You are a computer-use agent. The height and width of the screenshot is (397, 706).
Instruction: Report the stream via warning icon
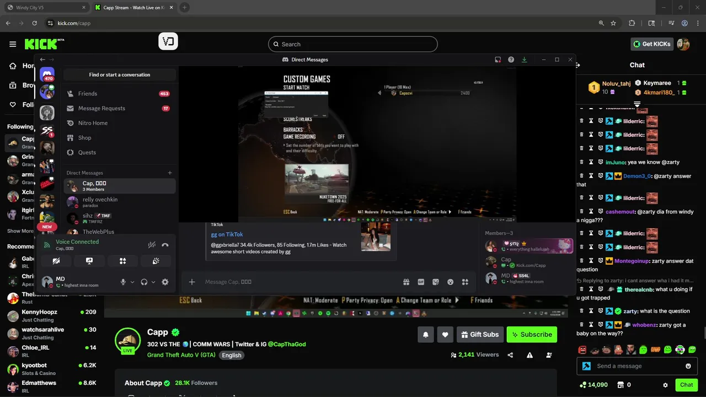[x=529, y=355]
